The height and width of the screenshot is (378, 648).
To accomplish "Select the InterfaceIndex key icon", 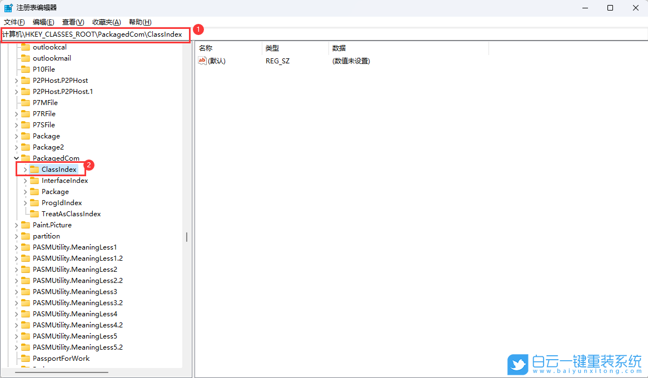I will [x=34, y=180].
